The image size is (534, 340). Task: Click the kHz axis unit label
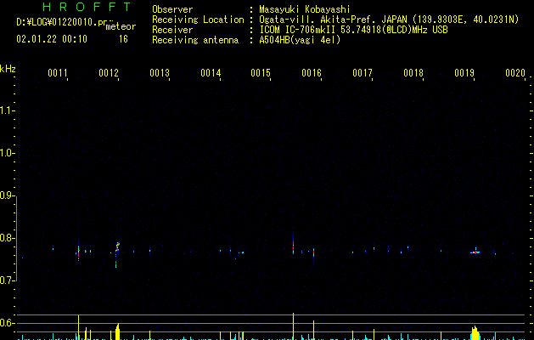[x=8, y=69]
